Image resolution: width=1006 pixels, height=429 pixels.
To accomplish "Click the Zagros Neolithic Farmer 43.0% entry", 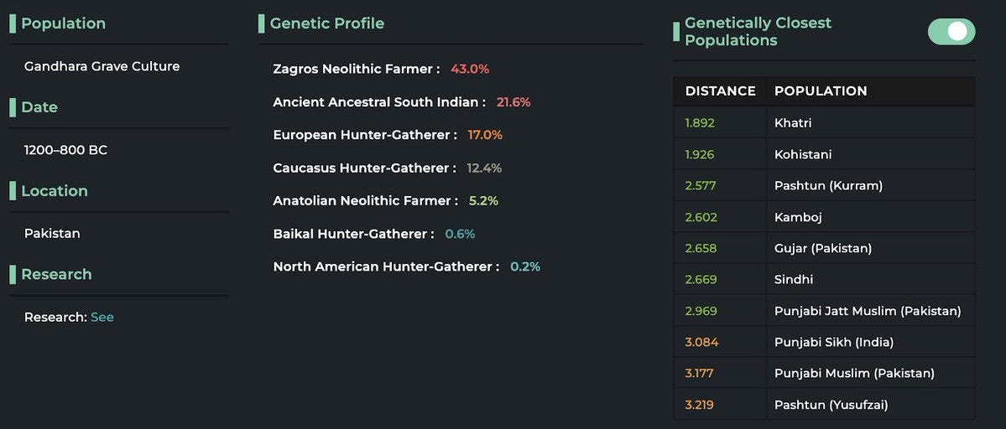I will pyautogui.click(x=381, y=69).
